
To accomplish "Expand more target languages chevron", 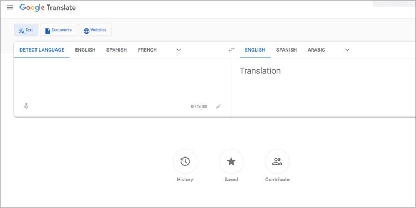I will [347, 50].
